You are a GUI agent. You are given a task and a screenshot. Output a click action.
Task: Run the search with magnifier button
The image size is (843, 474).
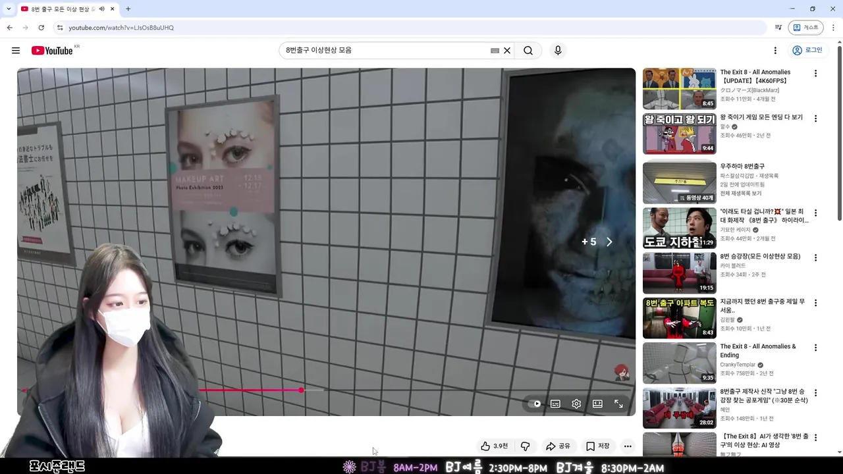[528, 51]
